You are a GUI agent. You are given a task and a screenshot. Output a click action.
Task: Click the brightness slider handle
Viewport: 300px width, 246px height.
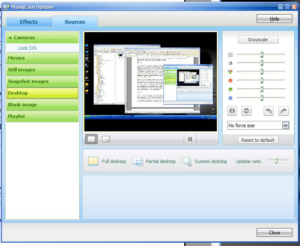[262, 55]
